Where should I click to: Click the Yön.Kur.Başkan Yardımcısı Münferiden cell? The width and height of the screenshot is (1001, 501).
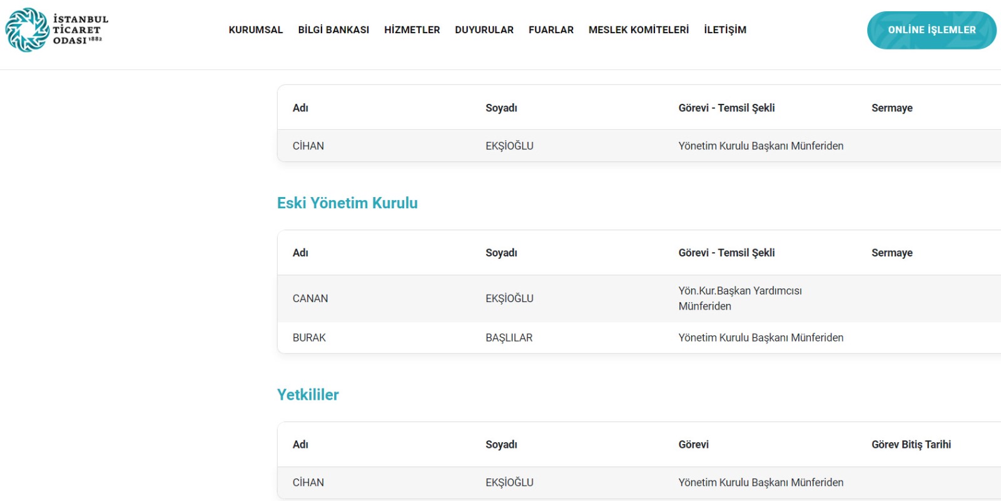tap(739, 298)
